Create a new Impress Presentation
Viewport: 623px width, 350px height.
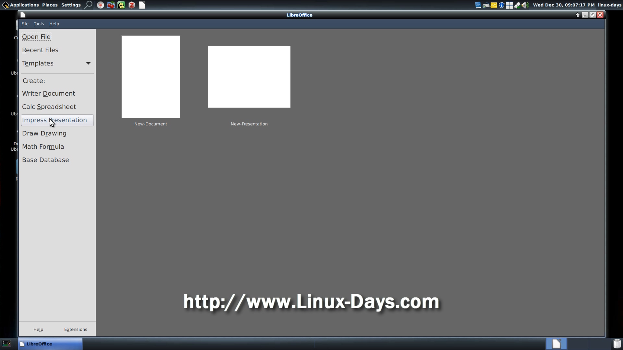click(x=57, y=120)
